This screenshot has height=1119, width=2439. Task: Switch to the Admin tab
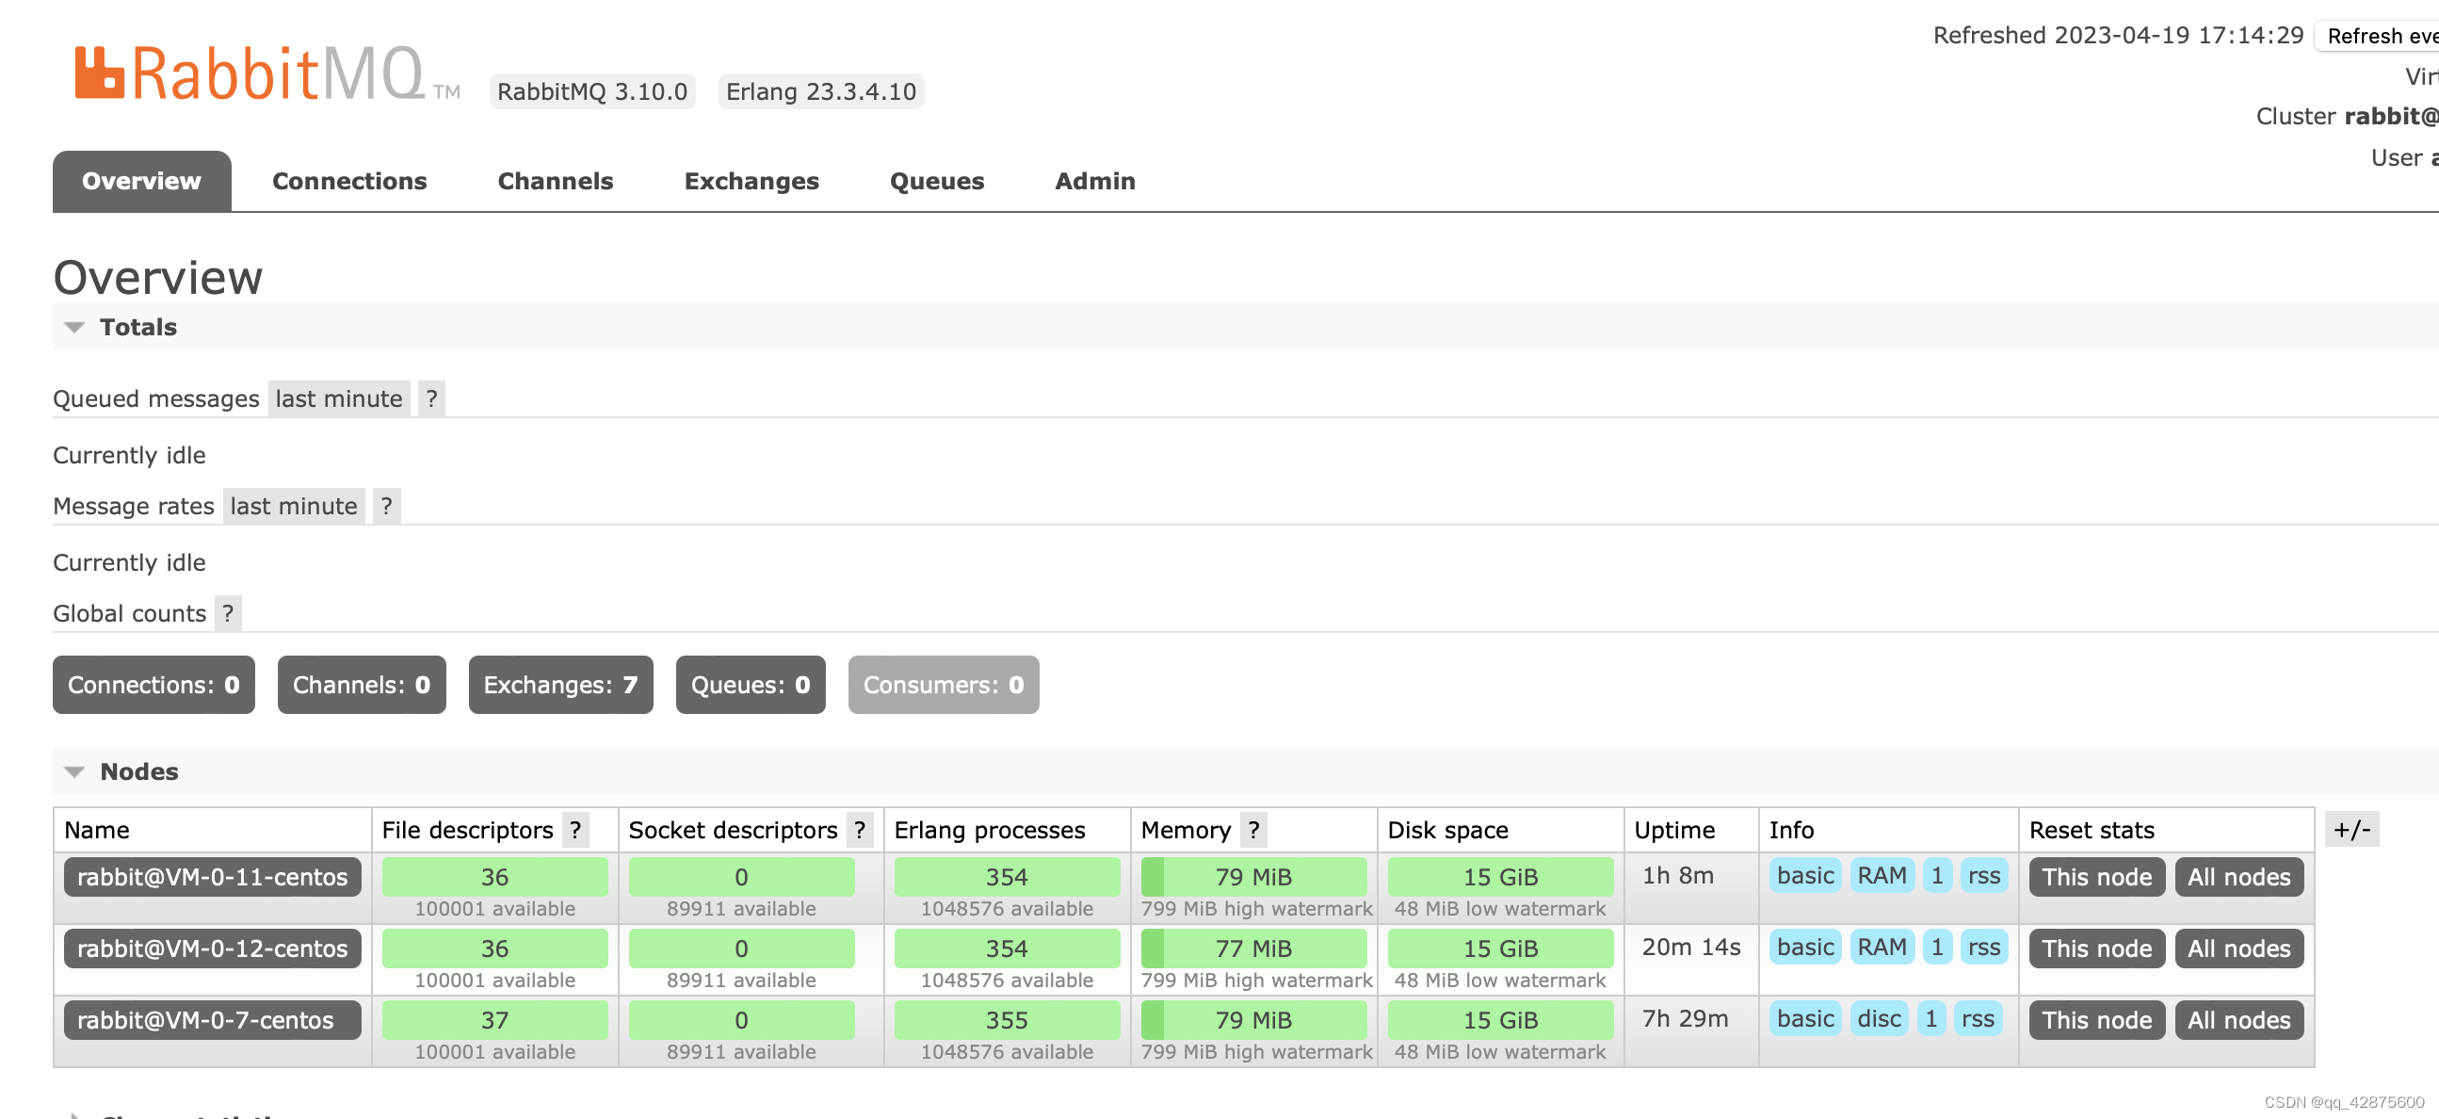point(1095,181)
